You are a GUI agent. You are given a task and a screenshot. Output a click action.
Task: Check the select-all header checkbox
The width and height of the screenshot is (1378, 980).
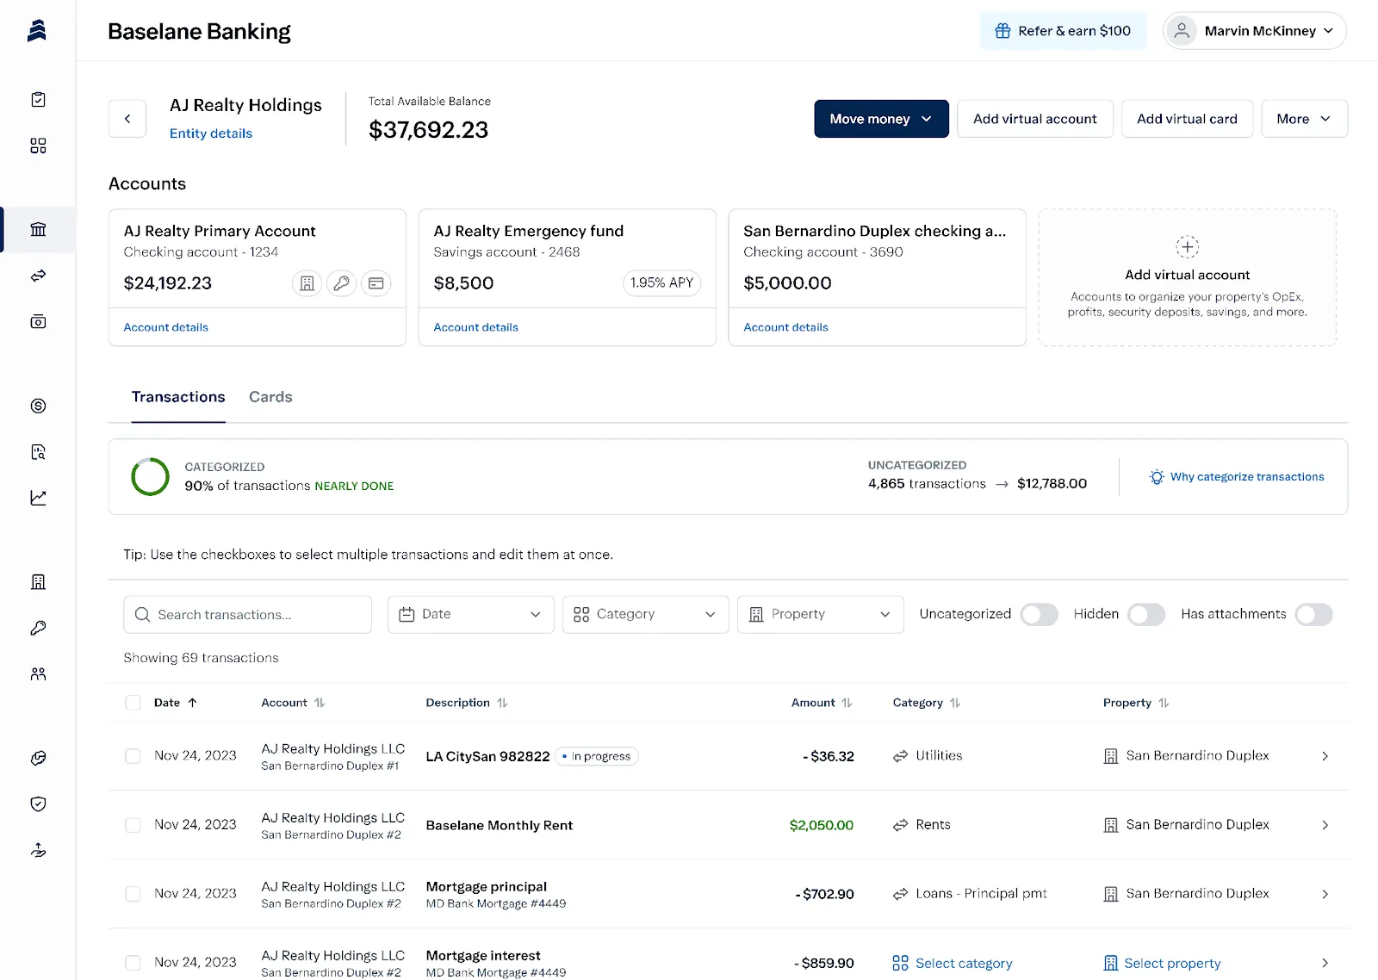click(133, 703)
